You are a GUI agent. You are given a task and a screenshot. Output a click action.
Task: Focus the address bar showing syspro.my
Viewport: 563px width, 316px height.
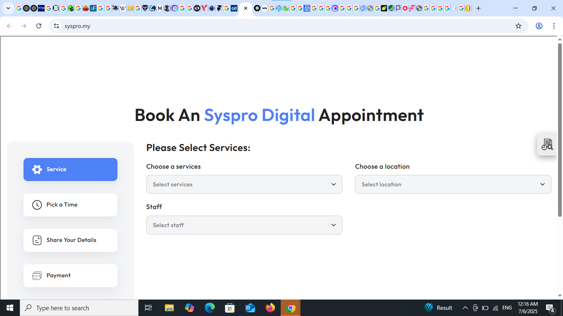click(289, 26)
